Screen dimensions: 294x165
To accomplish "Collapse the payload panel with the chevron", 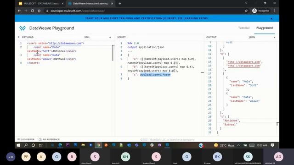I will point(18,37).
